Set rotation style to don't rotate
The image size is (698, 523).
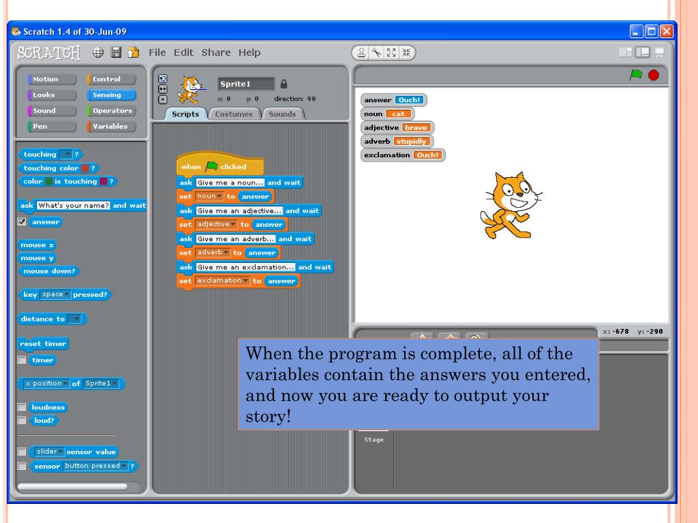tap(162, 99)
